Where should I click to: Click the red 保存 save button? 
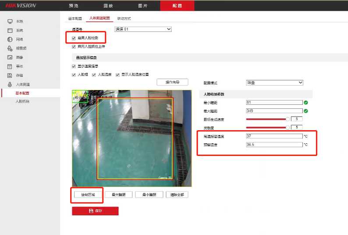click(x=95, y=211)
